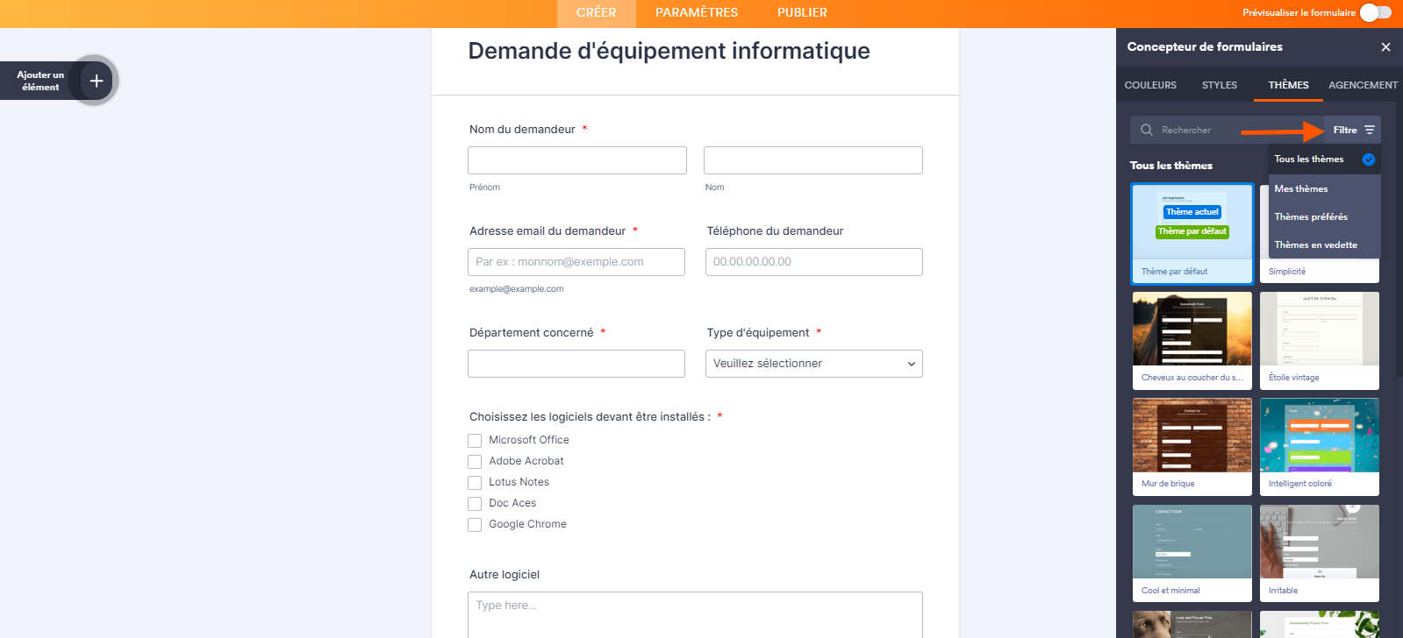
Task: Open the AGENCEMENT tab
Action: point(1363,85)
